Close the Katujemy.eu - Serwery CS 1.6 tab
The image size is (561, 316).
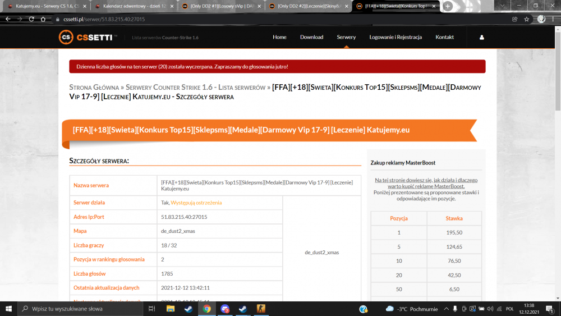[x=85, y=6]
